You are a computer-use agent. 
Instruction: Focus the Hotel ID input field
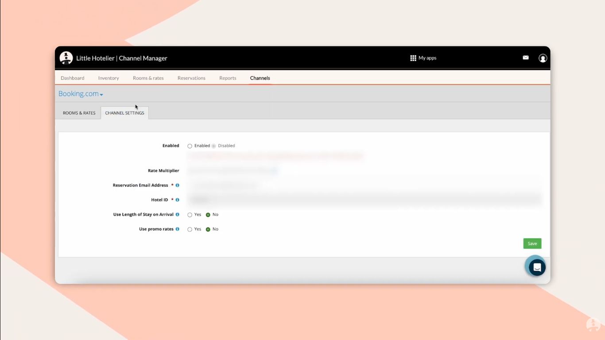click(365, 200)
